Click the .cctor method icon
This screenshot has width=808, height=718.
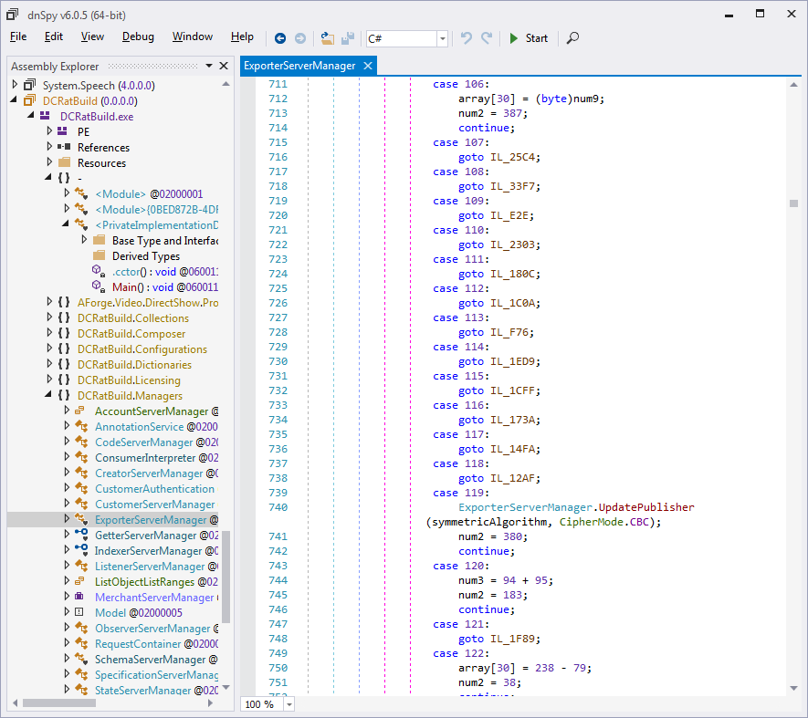coord(99,271)
